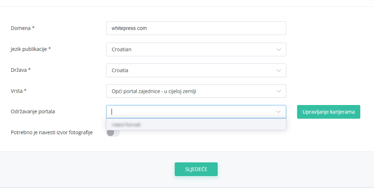Click the chevron arrow in Jezik publikacije field
The width and height of the screenshot is (374, 188).
coord(279,49)
